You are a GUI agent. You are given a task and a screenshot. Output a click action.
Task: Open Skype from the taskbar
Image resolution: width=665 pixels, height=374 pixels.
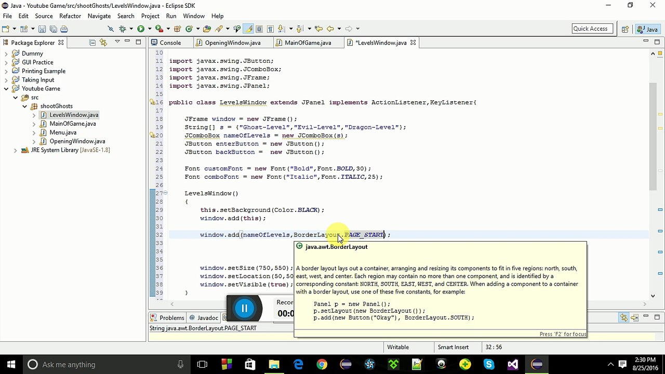489,364
